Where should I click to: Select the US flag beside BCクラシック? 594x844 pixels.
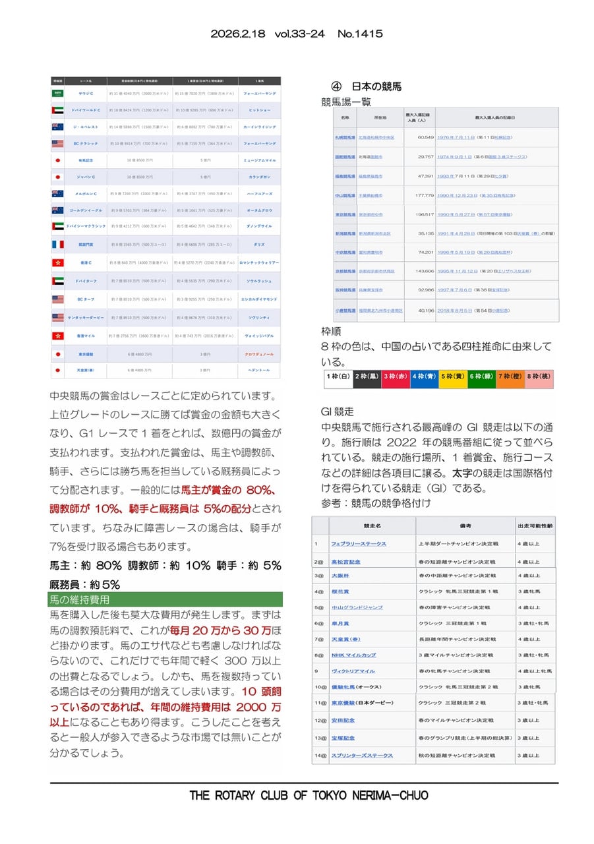[58, 143]
